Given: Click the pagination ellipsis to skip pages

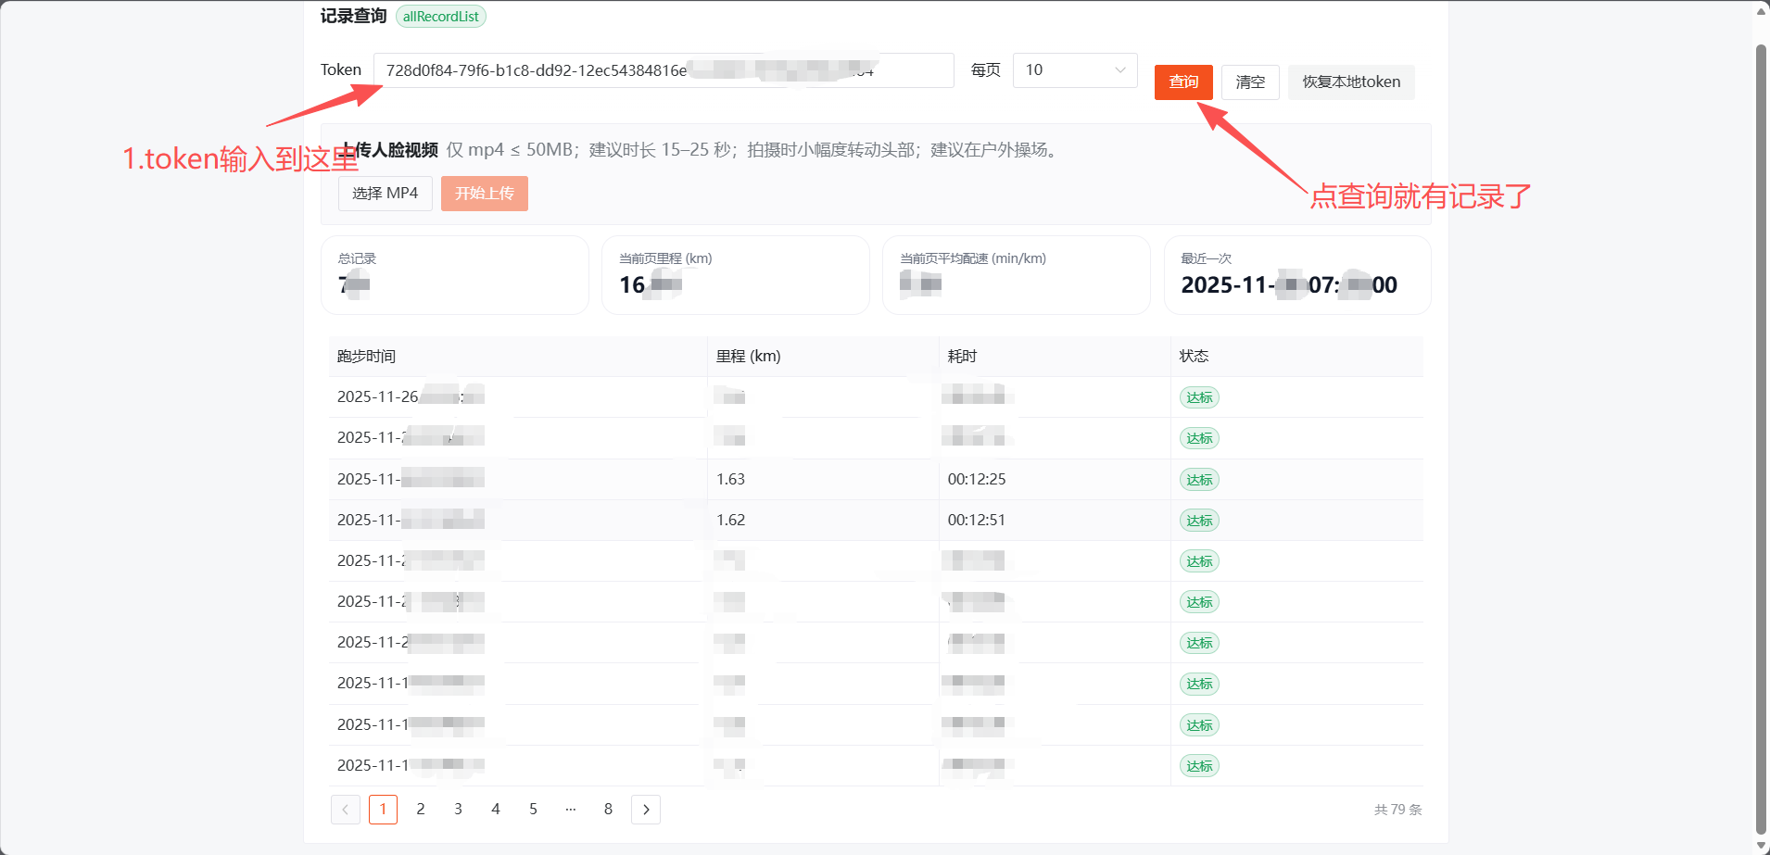Looking at the screenshot, I should pyautogui.click(x=570, y=810).
